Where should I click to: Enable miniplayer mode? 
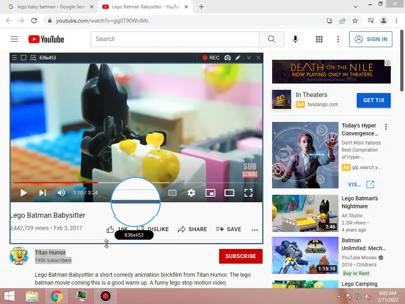(x=210, y=193)
